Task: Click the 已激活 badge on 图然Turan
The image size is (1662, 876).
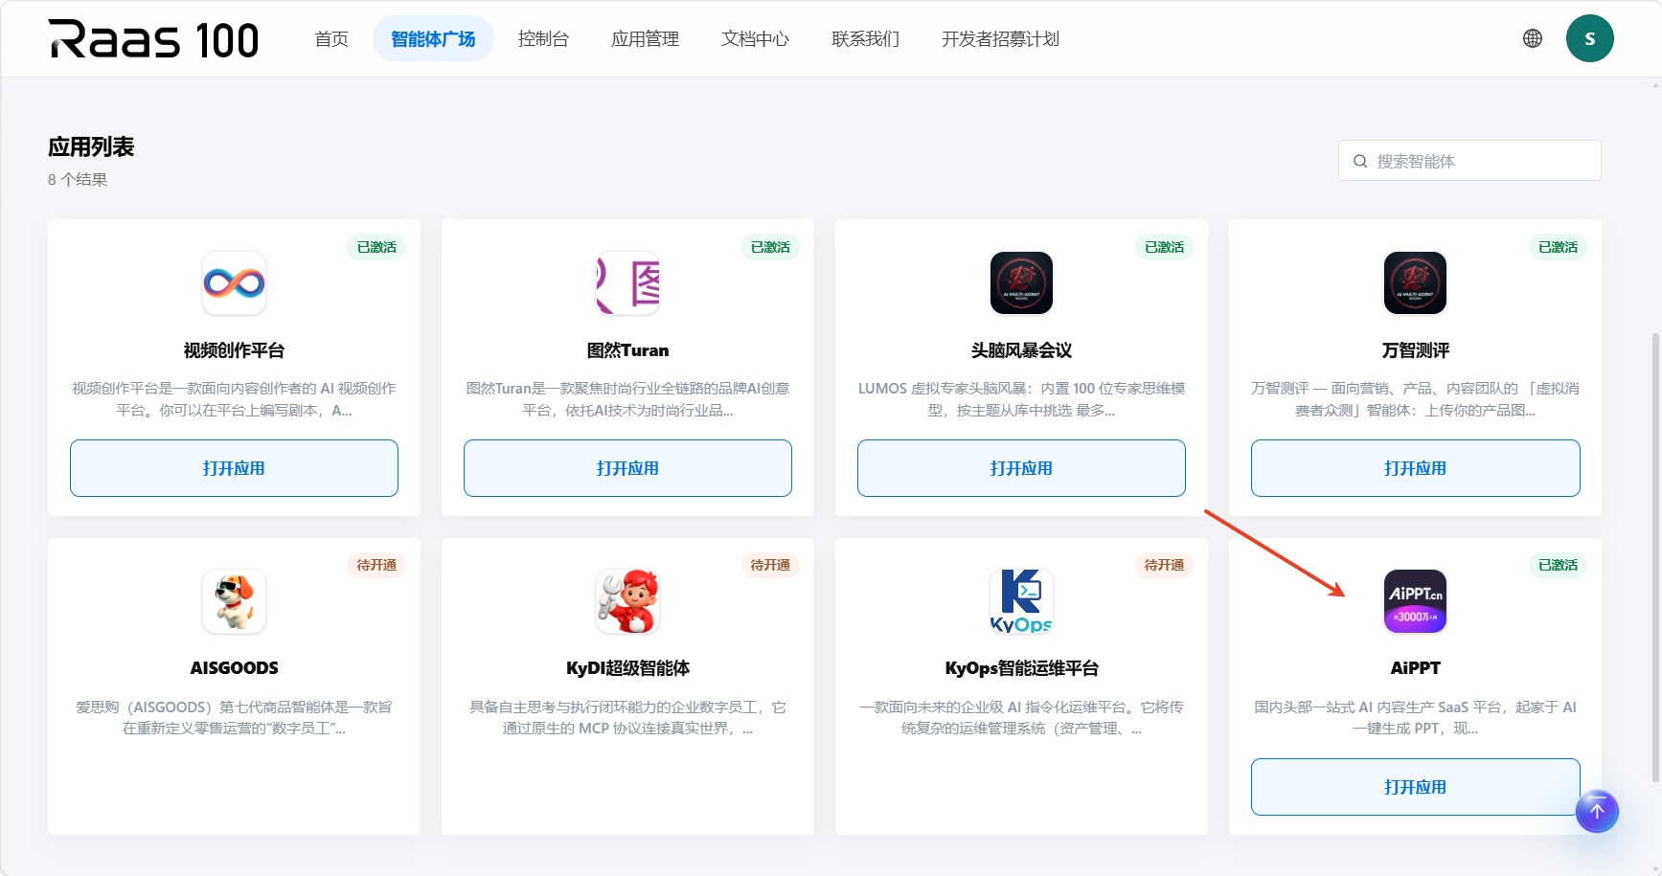Action: (x=770, y=247)
